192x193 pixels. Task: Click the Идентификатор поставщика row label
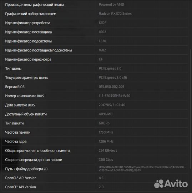pyautogui.click(x=29, y=32)
